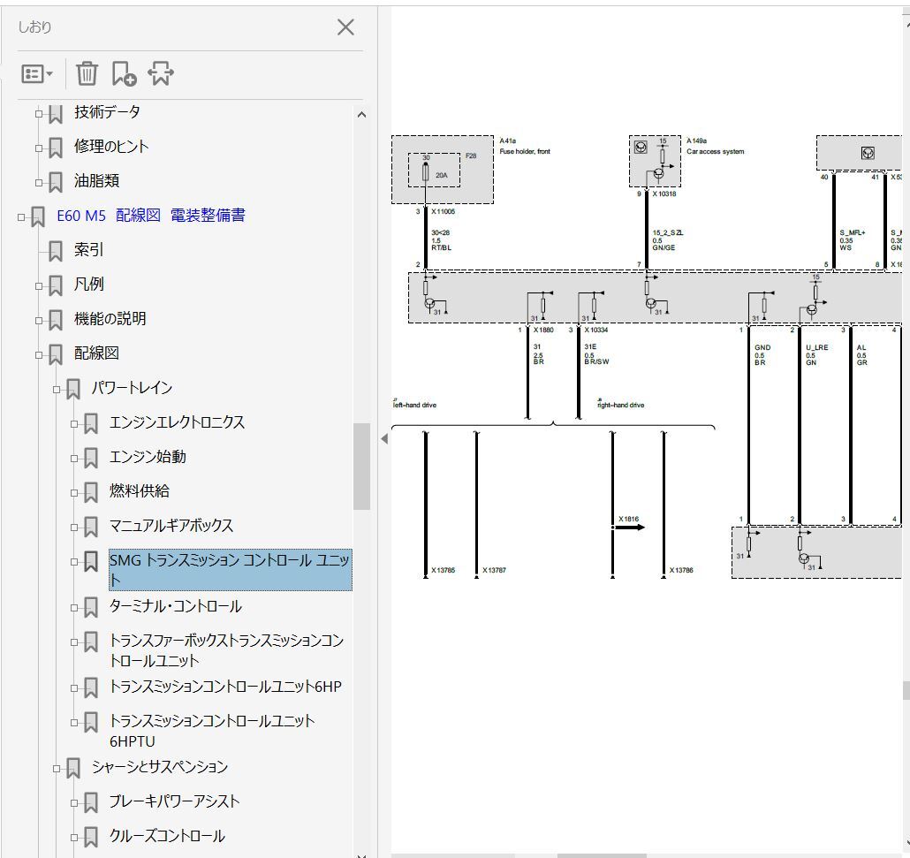This screenshot has width=910, height=858.
Task: Expand the クルーズコントロール bookmark
Action: (74, 838)
